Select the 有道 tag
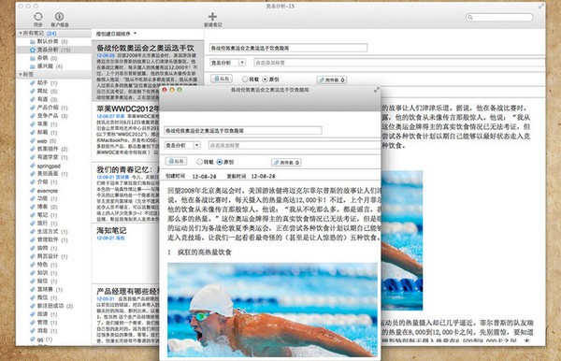This screenshot has width=561, height=361. [x=43, y=99]
